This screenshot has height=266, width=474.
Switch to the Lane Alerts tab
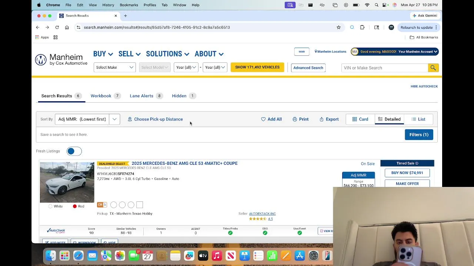click(x=146, y=96)
